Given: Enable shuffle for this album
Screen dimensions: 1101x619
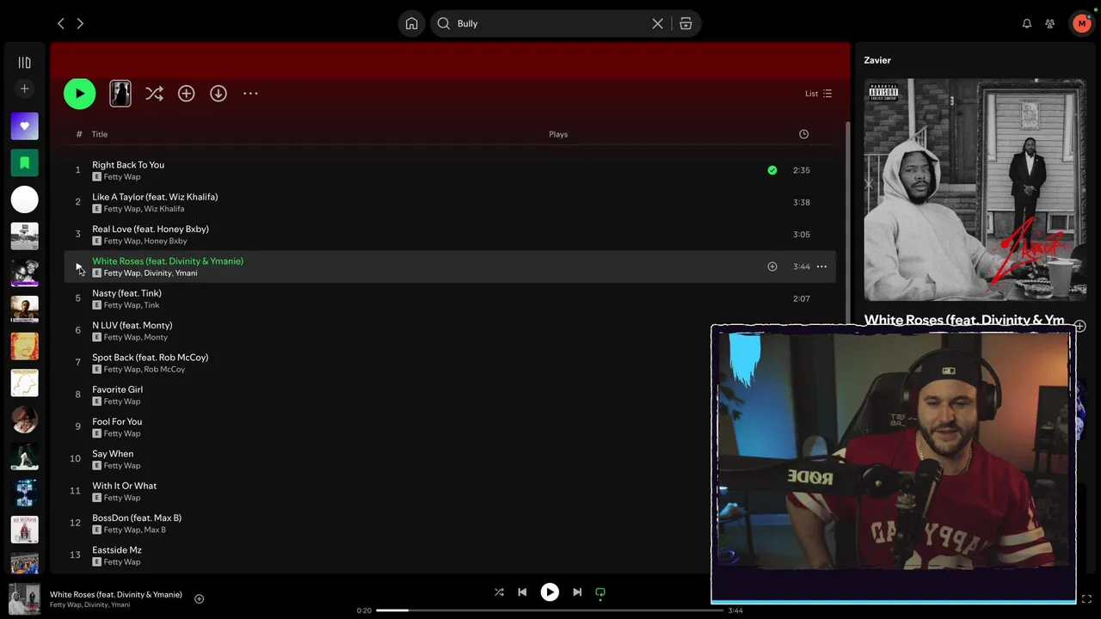Looking at the screenshot, I should pos(154,94).
